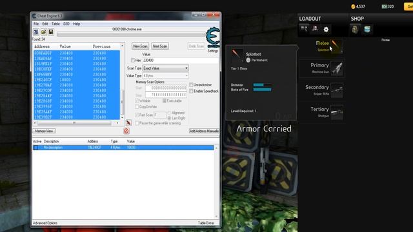
Task: Click the memory scan Start address field
Action: tap(166, 88)
